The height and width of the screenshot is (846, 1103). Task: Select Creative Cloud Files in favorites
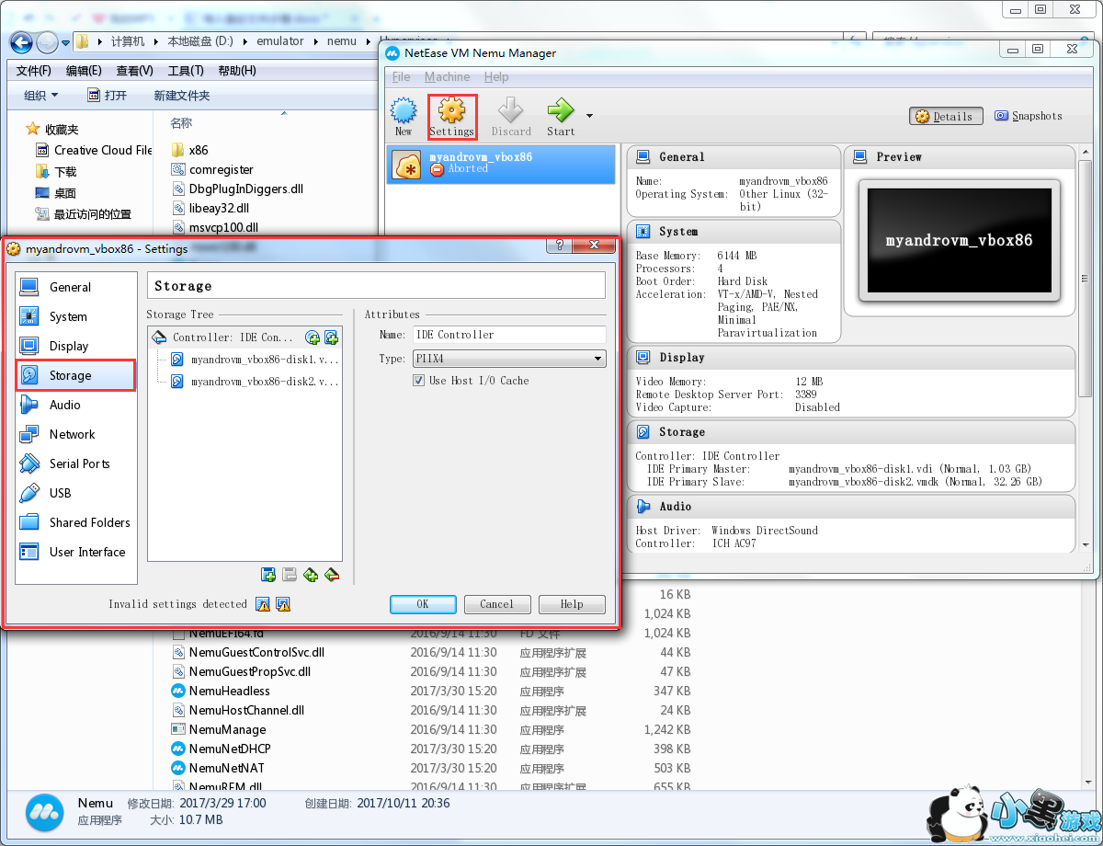[x=93, y=150]
